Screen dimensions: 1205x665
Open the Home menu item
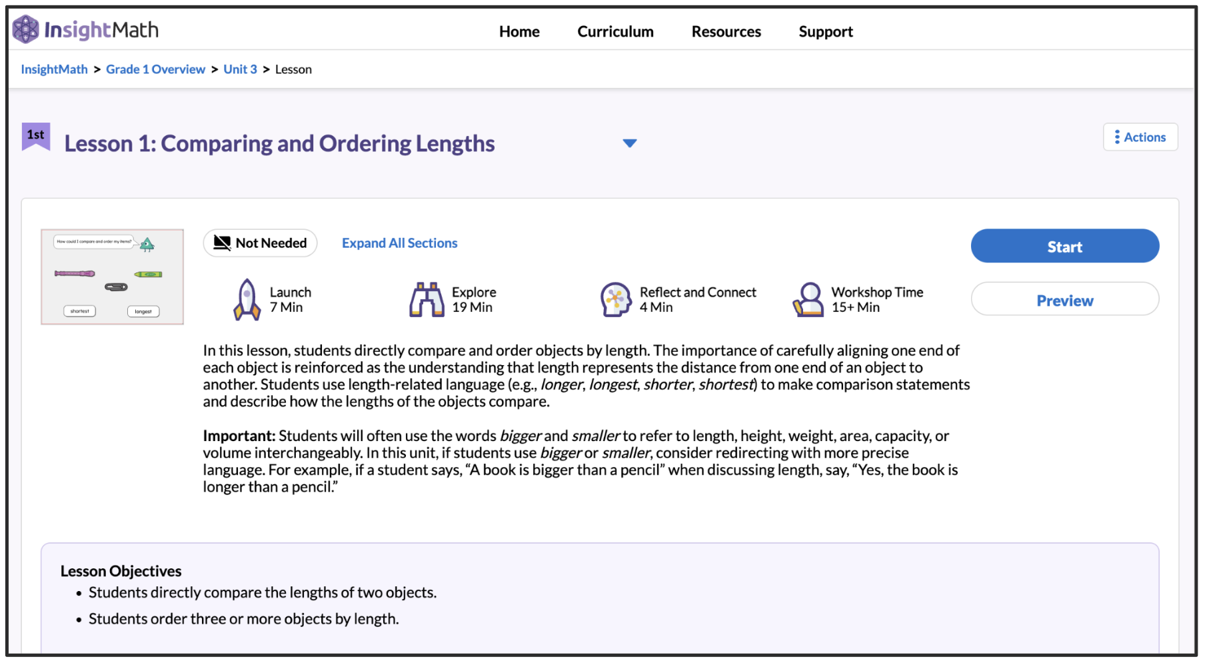tap(519, 31)
